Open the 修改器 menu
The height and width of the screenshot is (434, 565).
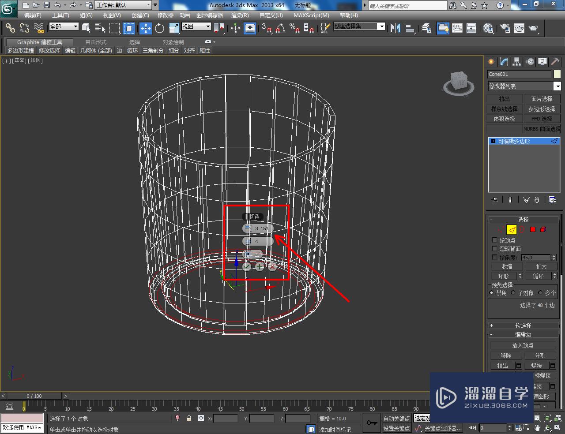pyautogui.click(x=165, y=15)
